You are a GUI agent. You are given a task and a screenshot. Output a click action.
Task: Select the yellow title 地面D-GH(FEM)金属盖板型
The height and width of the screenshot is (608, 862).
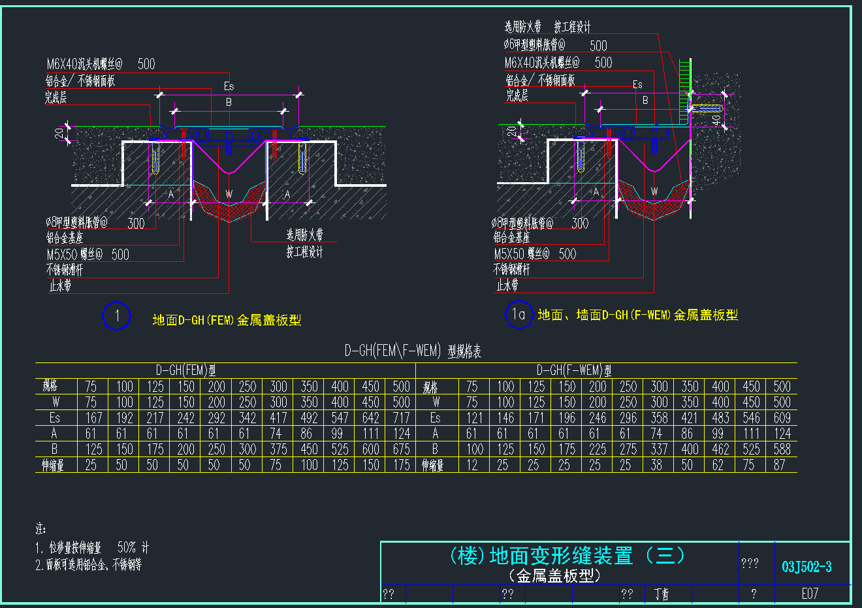pyautogui.click(x=227, y=320)
